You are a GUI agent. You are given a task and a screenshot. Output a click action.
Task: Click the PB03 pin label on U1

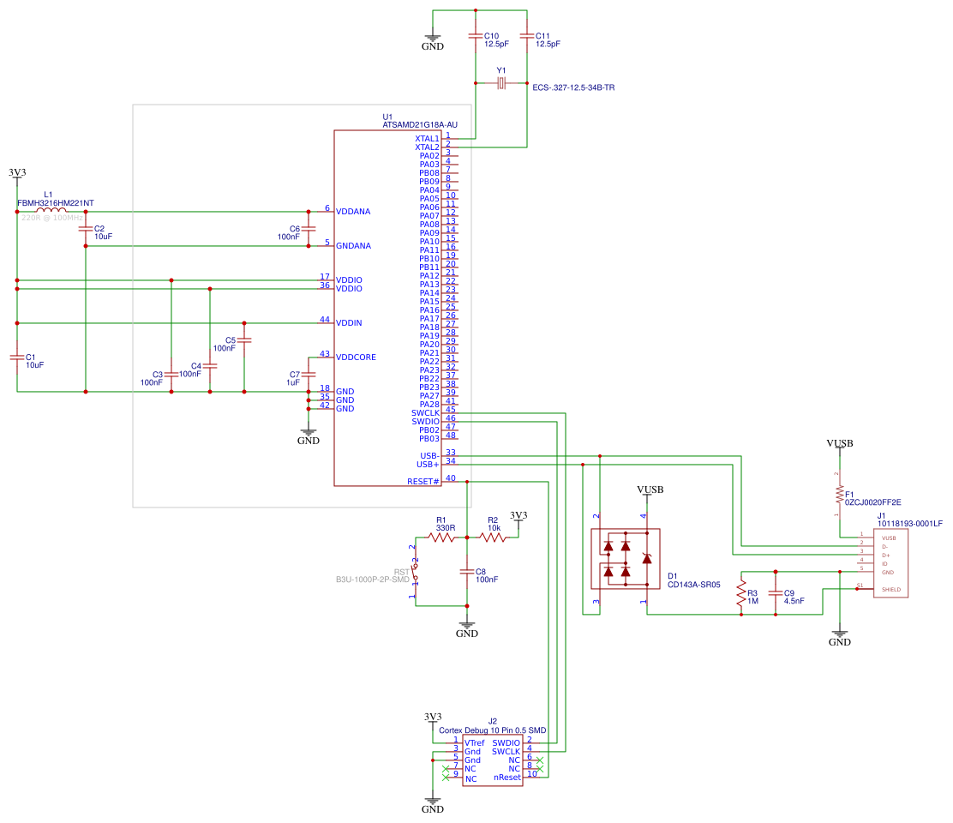point(429,438)
